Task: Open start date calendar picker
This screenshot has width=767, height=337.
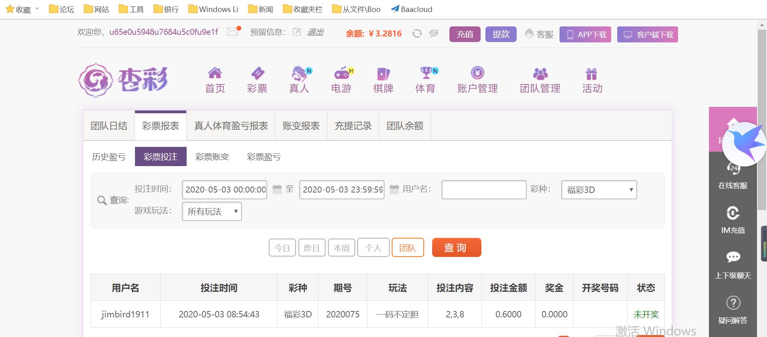Action: point(277,189)
